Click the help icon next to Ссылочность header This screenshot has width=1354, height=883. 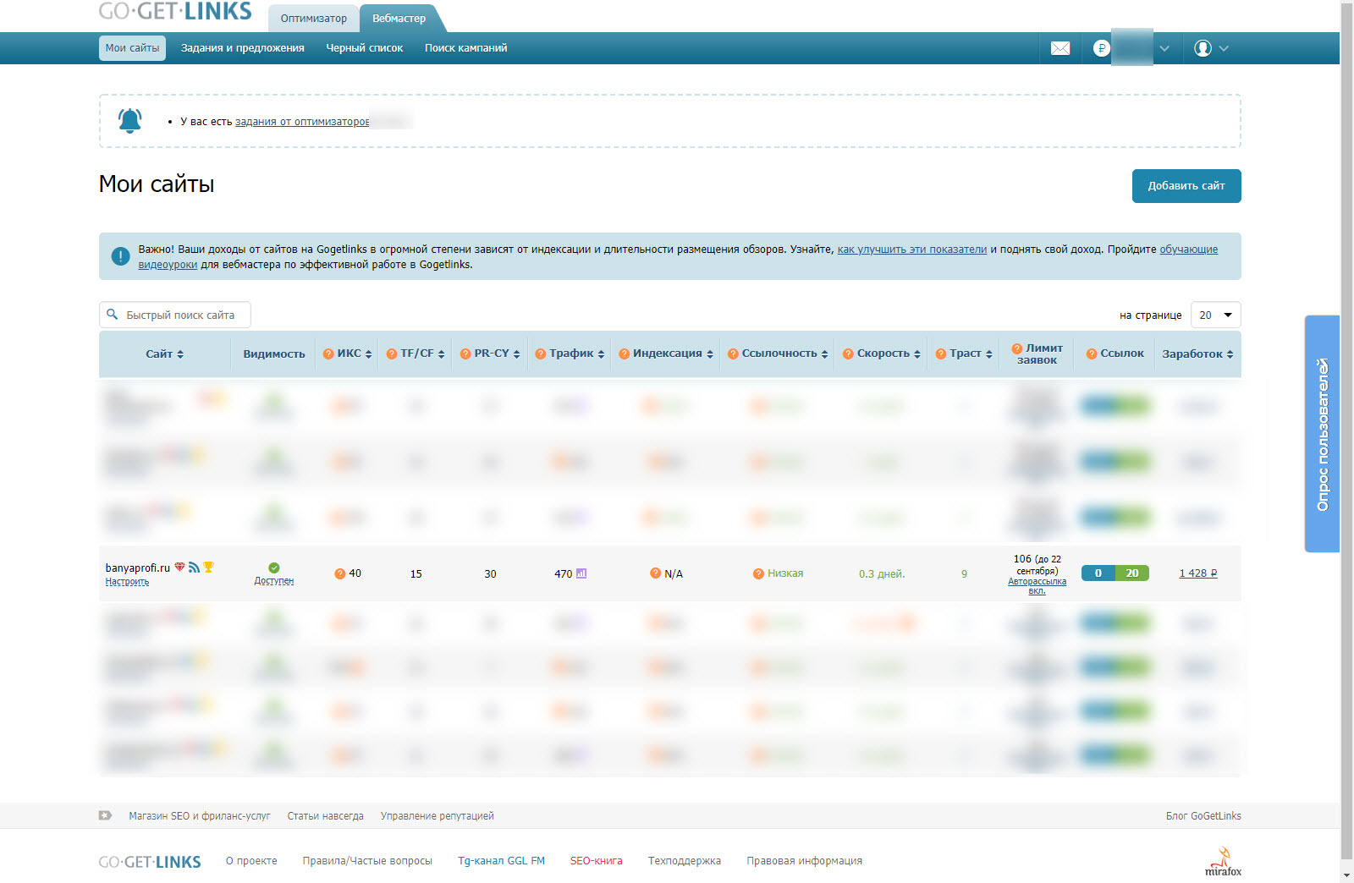(x=734, y=354)
